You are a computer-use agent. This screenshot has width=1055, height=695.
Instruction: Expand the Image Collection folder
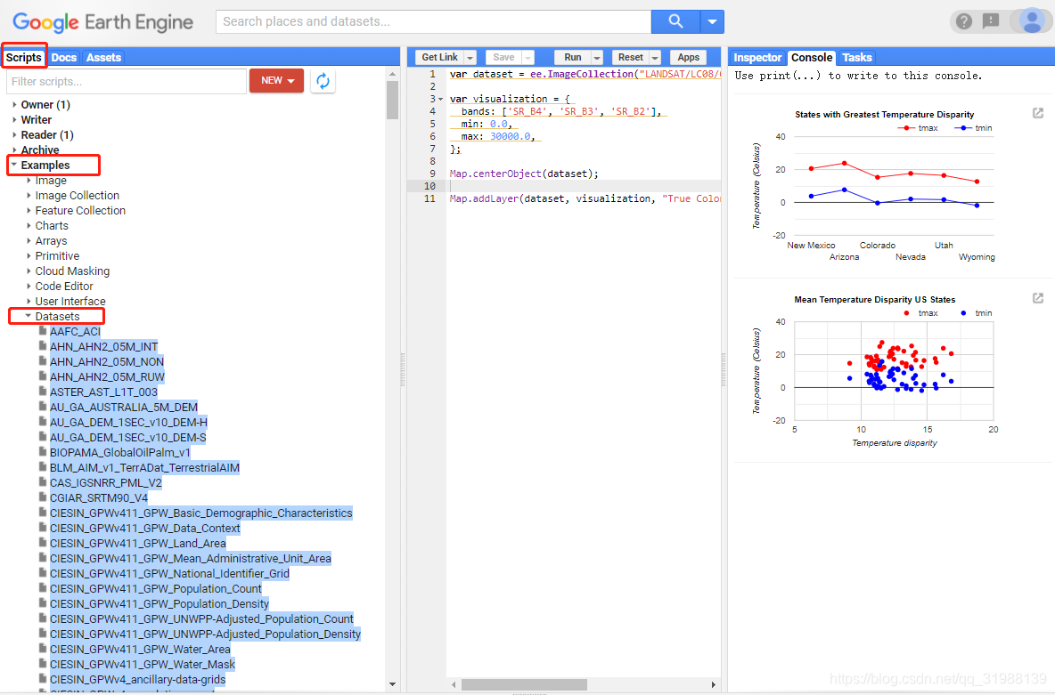tap(29, 195)
